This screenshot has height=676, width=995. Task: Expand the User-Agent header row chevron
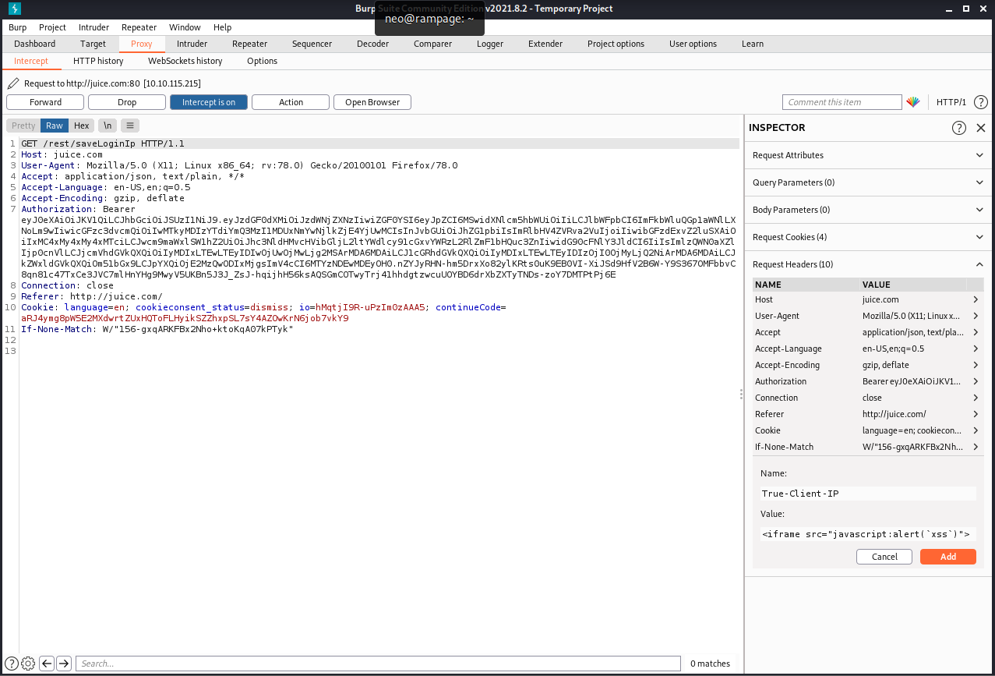click(x=976, y=316)
